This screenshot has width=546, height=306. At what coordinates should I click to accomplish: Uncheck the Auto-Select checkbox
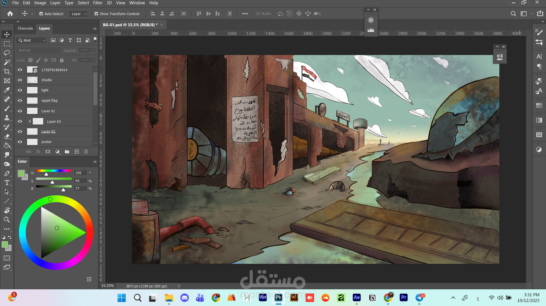(x=41, y=14)
